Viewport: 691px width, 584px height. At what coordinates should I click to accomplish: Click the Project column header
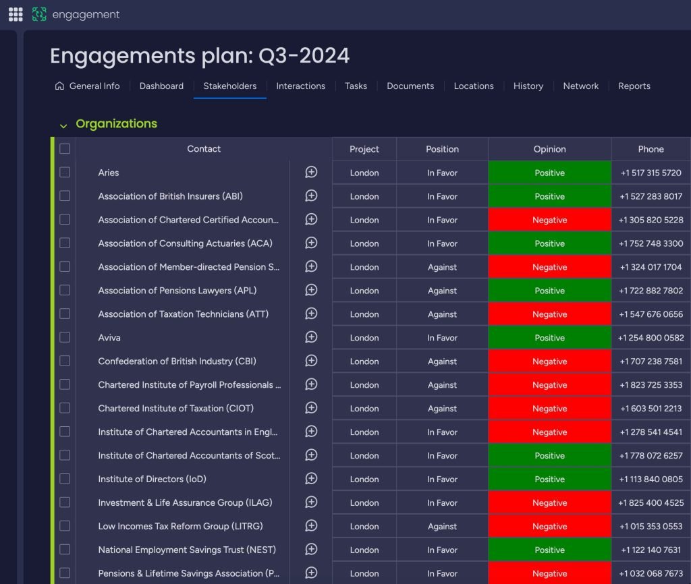[x=364, y=149]
